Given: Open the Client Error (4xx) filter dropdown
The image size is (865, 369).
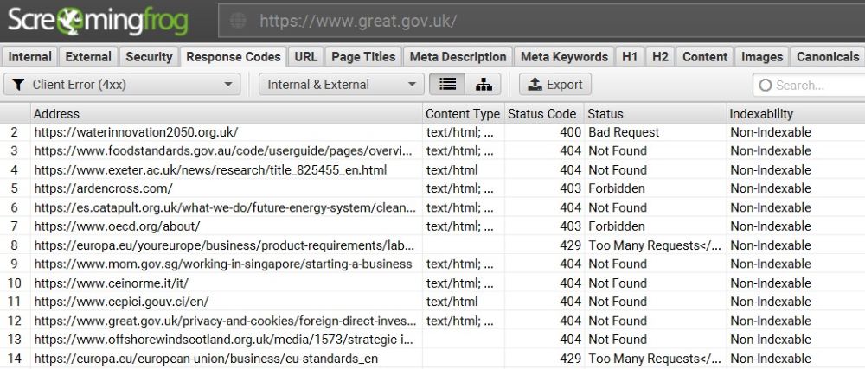Looking at the screenshot, I should 122,85.
